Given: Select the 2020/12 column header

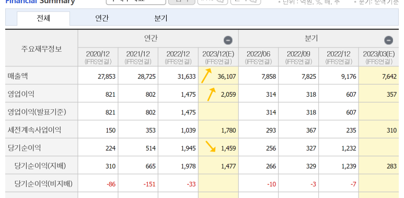Looking at the screenshot, I should 98,57.
